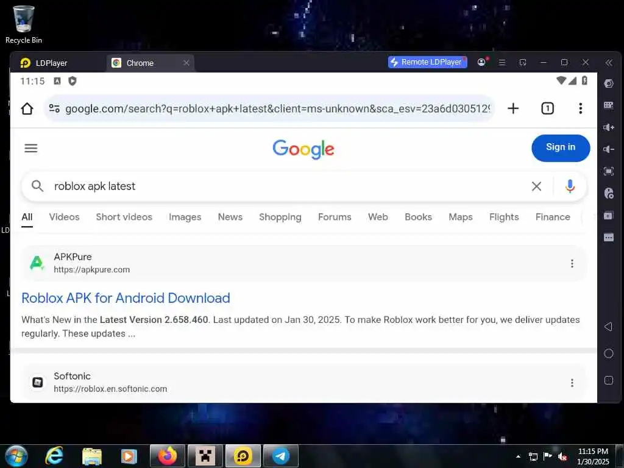
Task: Click the Remote LDPlayer button
Action: coord(427,62)
